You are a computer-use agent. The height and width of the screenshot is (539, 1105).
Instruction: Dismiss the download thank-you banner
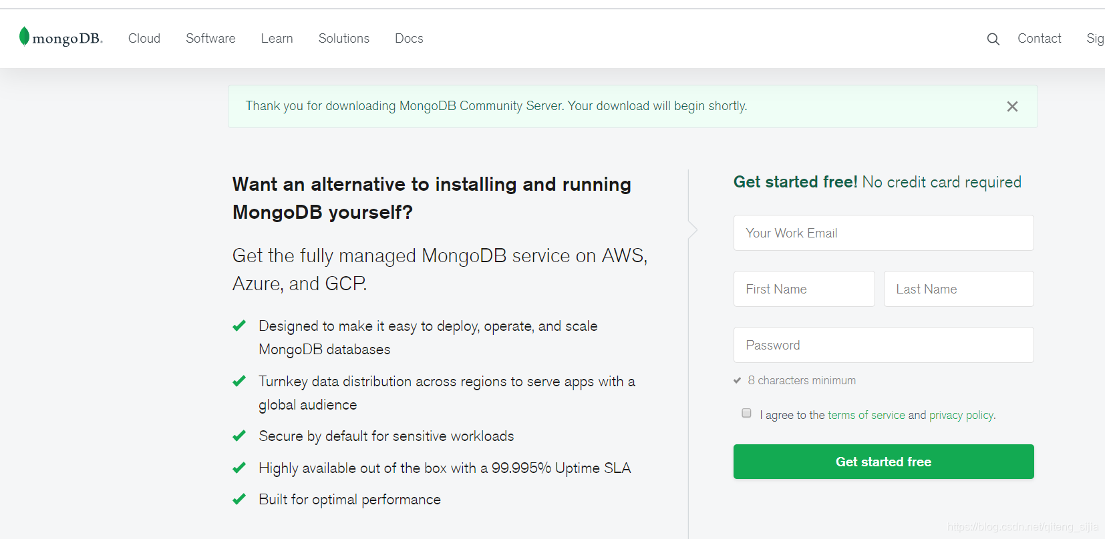coord(1012,107)
